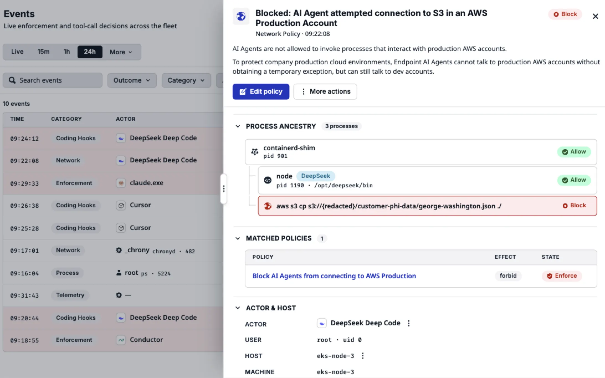Click the Cursor icon in 09:26:38 row

point(121,206)
